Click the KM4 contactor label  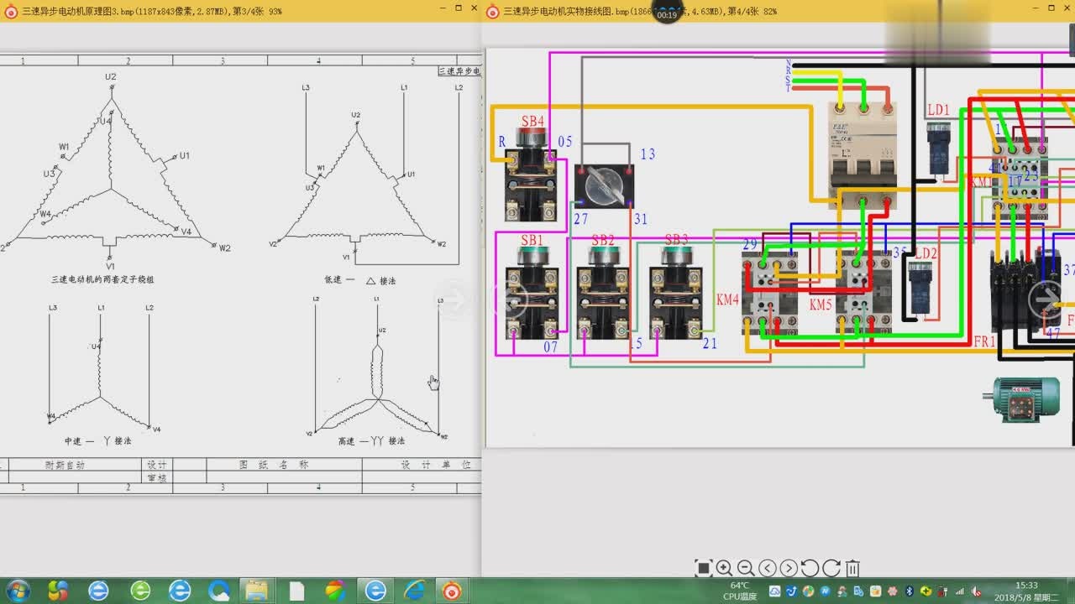point(727,299)
